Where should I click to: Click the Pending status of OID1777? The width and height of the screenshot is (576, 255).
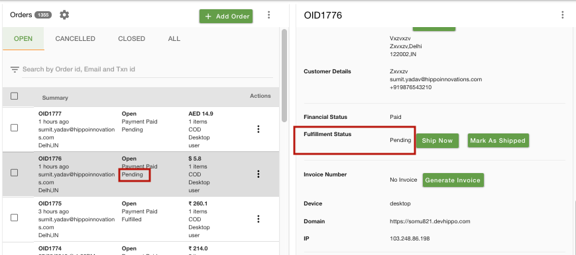(x=133, y=129)
